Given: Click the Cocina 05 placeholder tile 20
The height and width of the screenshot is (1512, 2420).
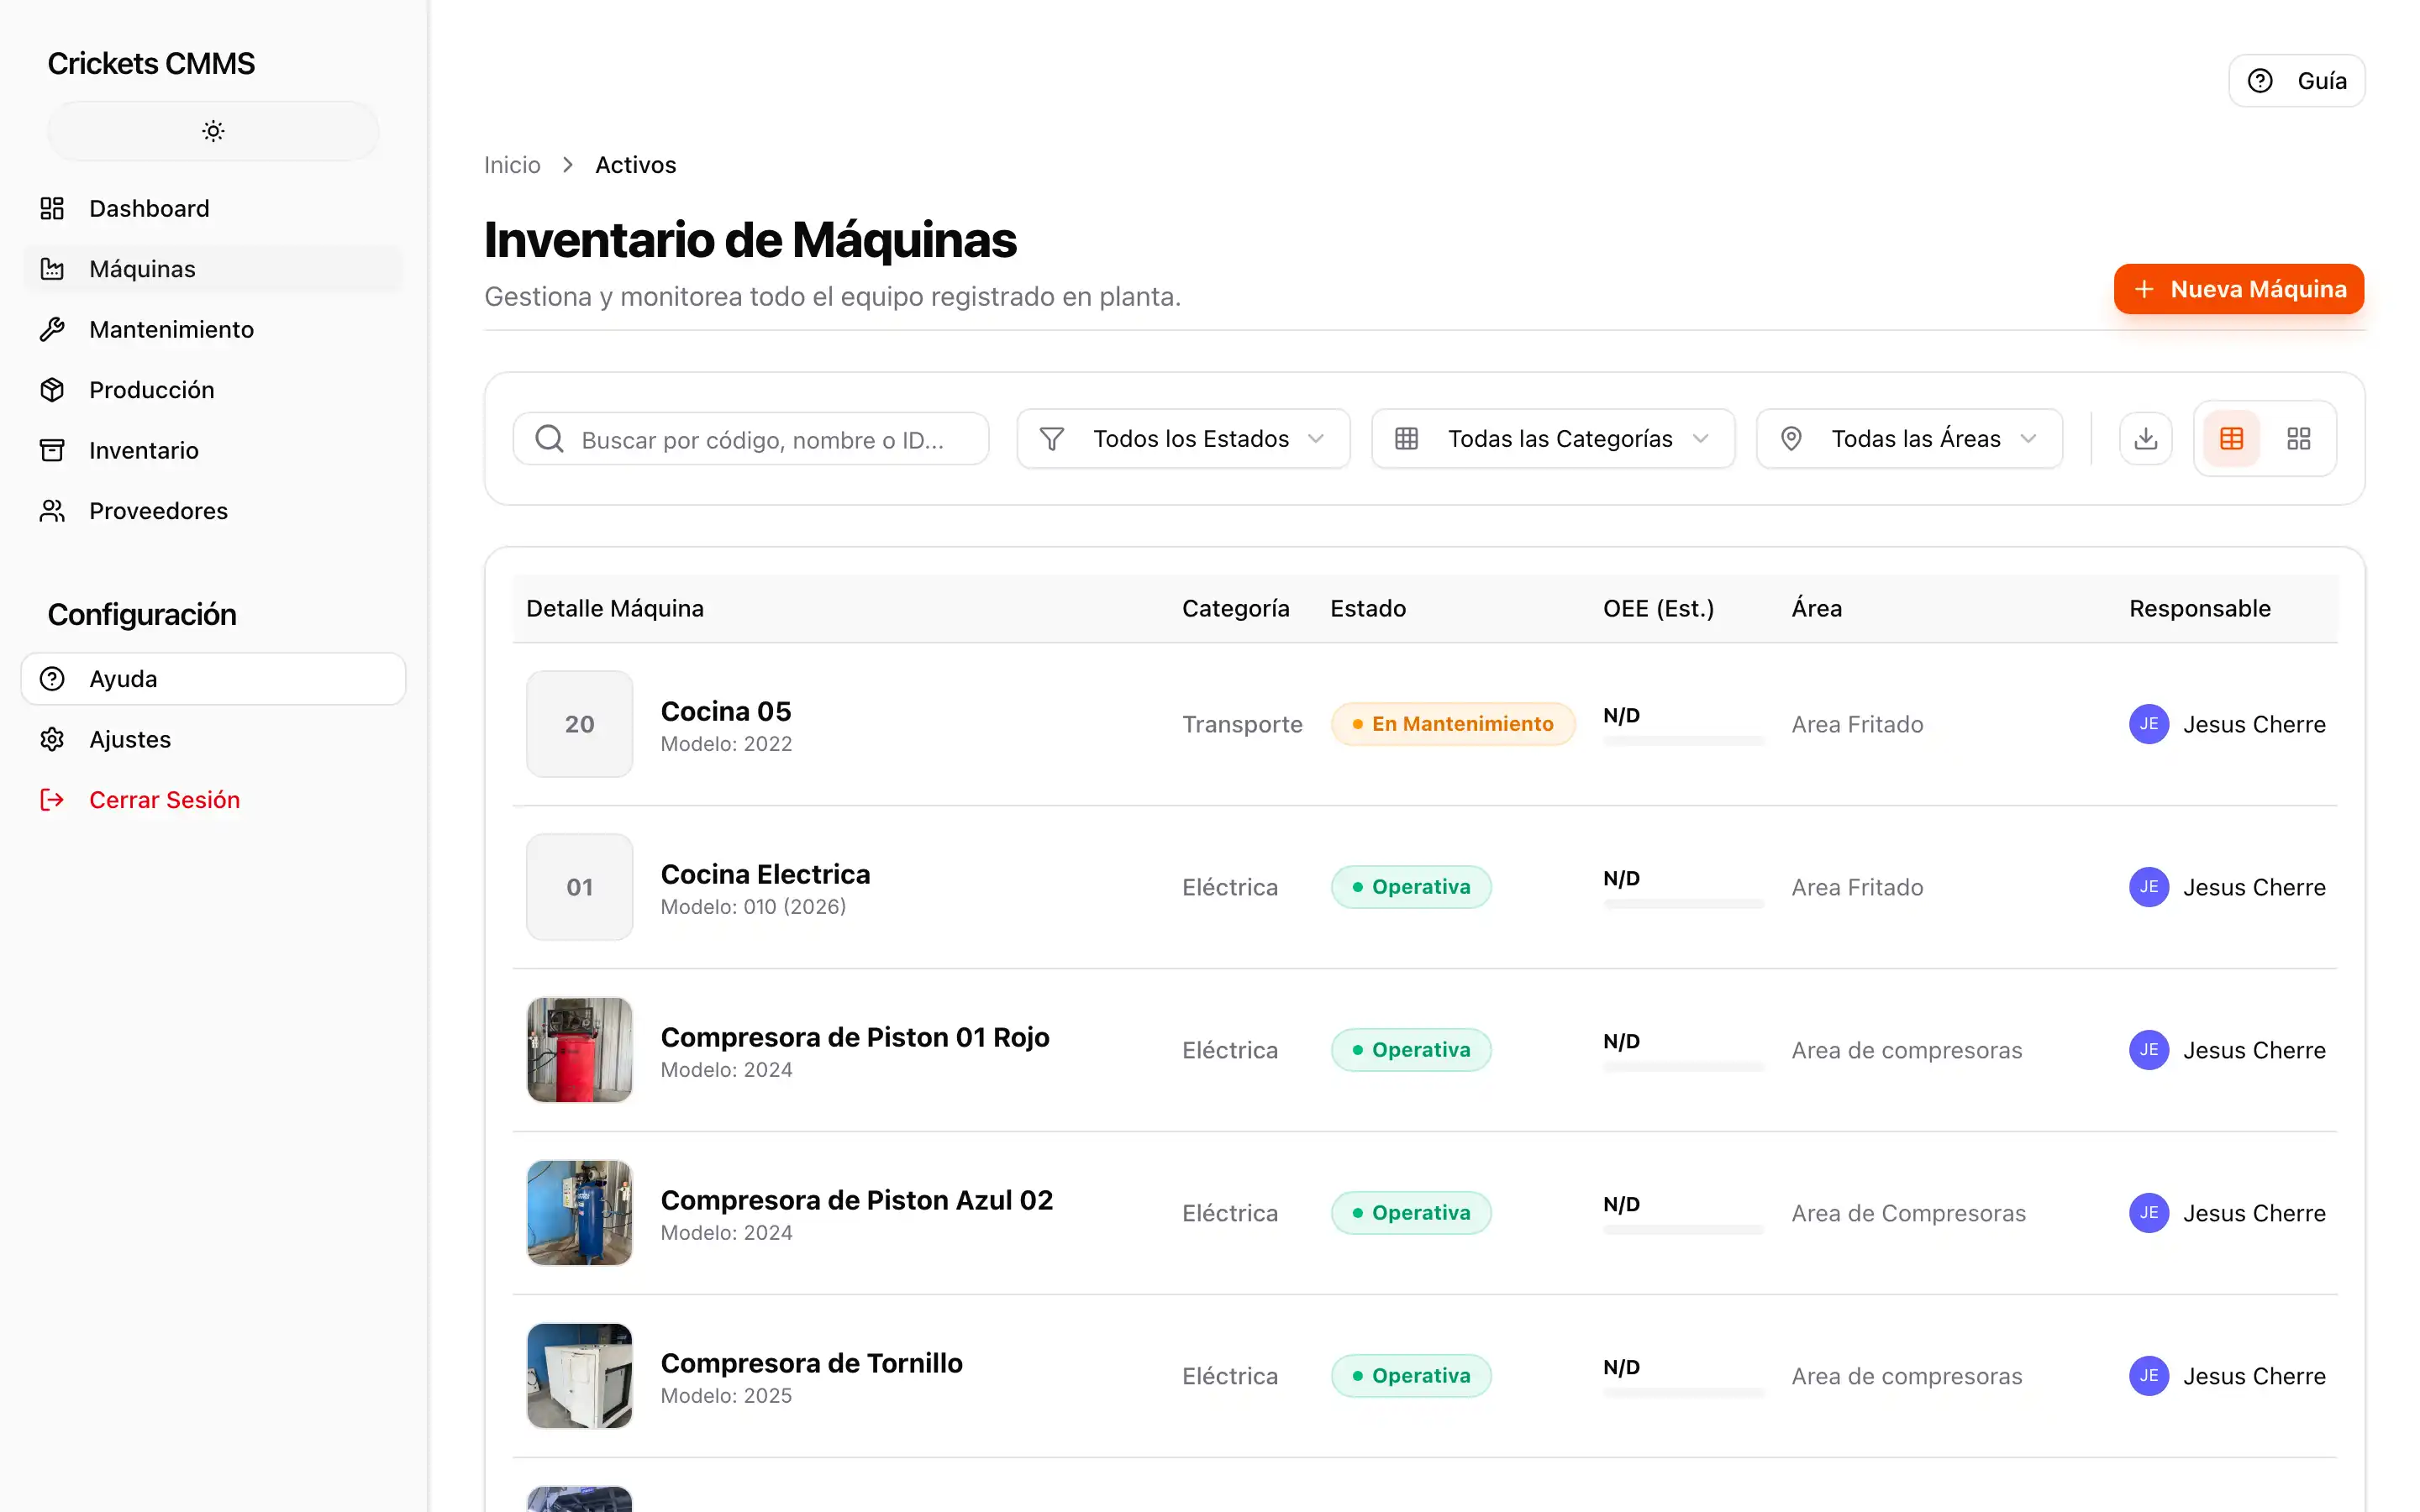Looking at the screenshot, I should coord(579,724).
